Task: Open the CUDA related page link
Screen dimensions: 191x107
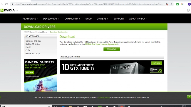Action: click(28, 50)
